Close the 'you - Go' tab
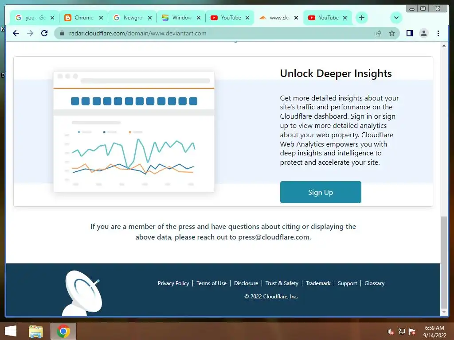The width and height of the screenshot is (454, 340). [x=52, y=18]
